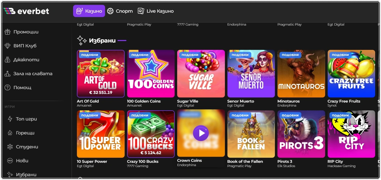Click ПОДОБНИ badge on Crazy 100 Bucks
381x180 pixels.
coord(140,115)
